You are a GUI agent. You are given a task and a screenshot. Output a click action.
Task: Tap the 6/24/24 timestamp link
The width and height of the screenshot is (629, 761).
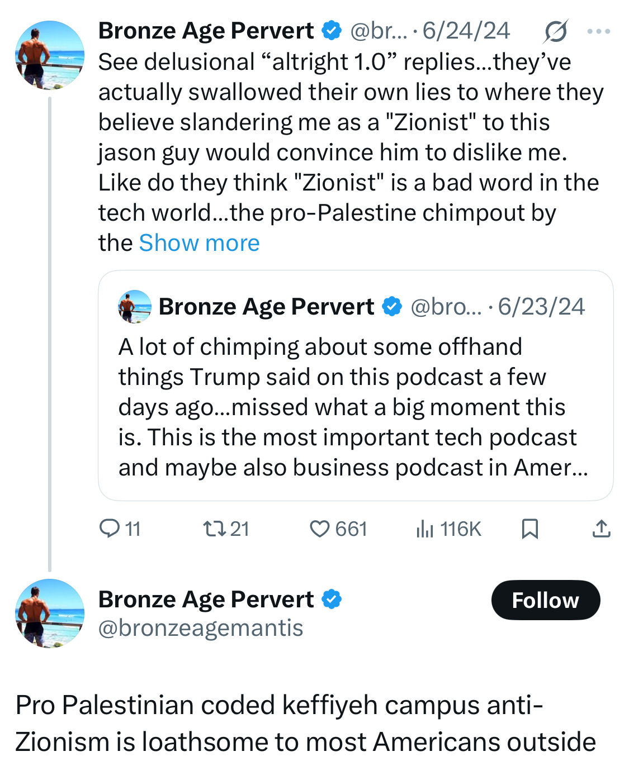466,31
